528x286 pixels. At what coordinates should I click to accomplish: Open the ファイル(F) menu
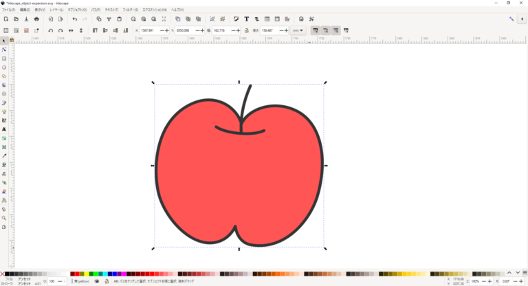coord(8,10)
